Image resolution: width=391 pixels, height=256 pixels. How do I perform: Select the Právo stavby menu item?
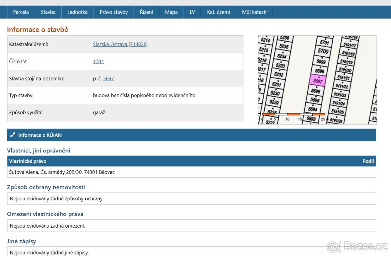pos(113,12)
